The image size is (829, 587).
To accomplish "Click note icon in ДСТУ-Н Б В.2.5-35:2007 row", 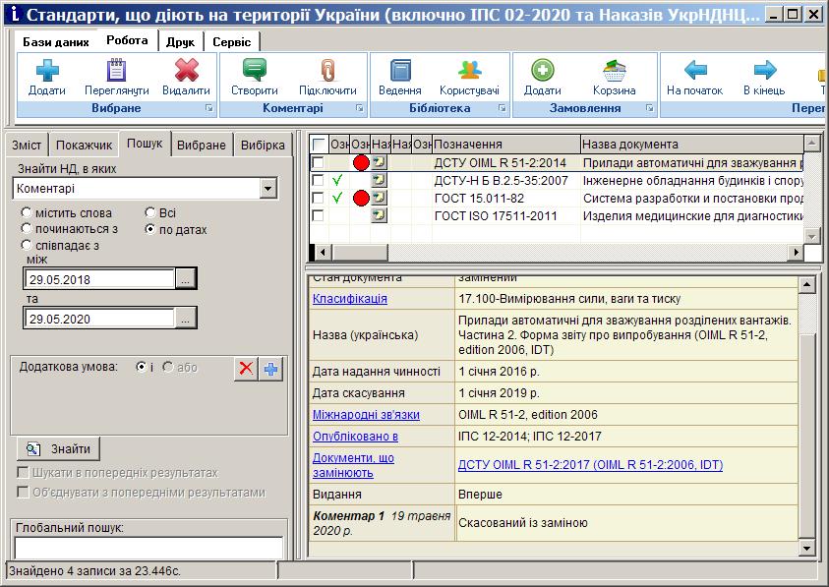I will [379, 180].
